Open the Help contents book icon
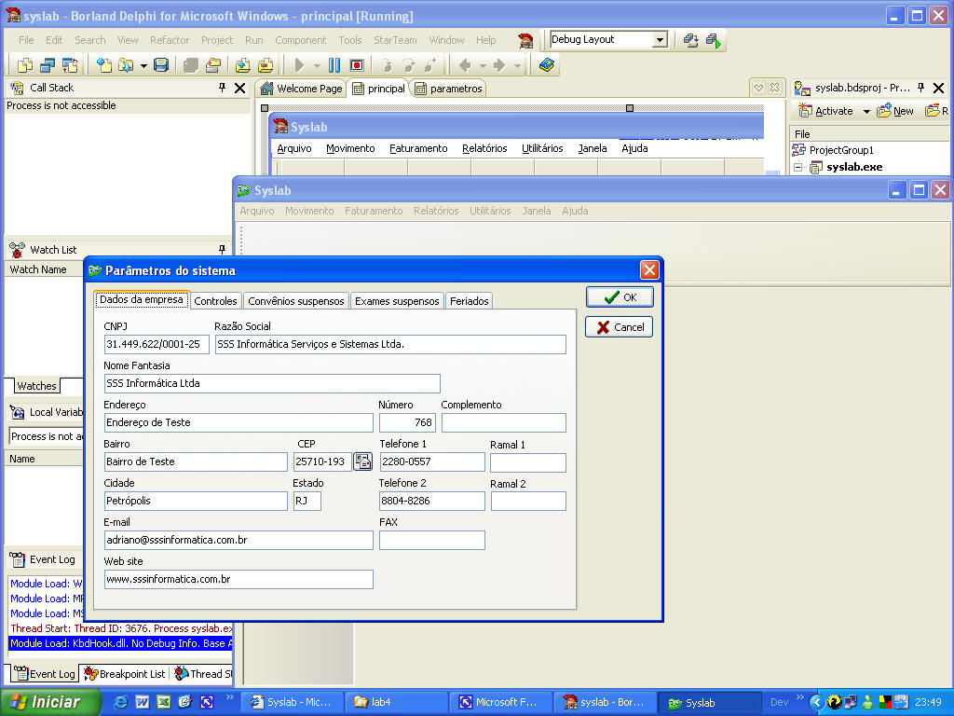 click(547, 64)
